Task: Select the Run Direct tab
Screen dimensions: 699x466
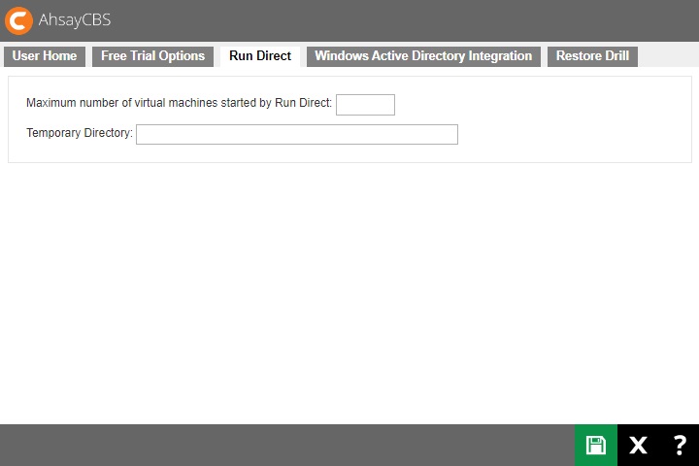Action: [x=260, y=56]
